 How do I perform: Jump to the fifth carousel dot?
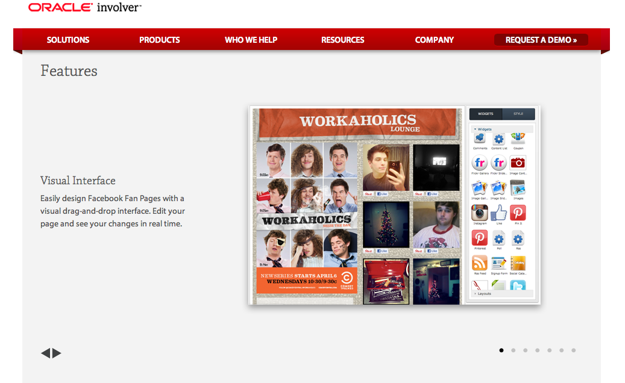pos(549,350)
